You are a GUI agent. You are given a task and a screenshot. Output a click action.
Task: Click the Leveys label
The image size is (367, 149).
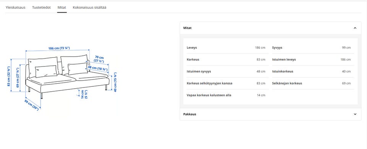[x=192, y=47]
